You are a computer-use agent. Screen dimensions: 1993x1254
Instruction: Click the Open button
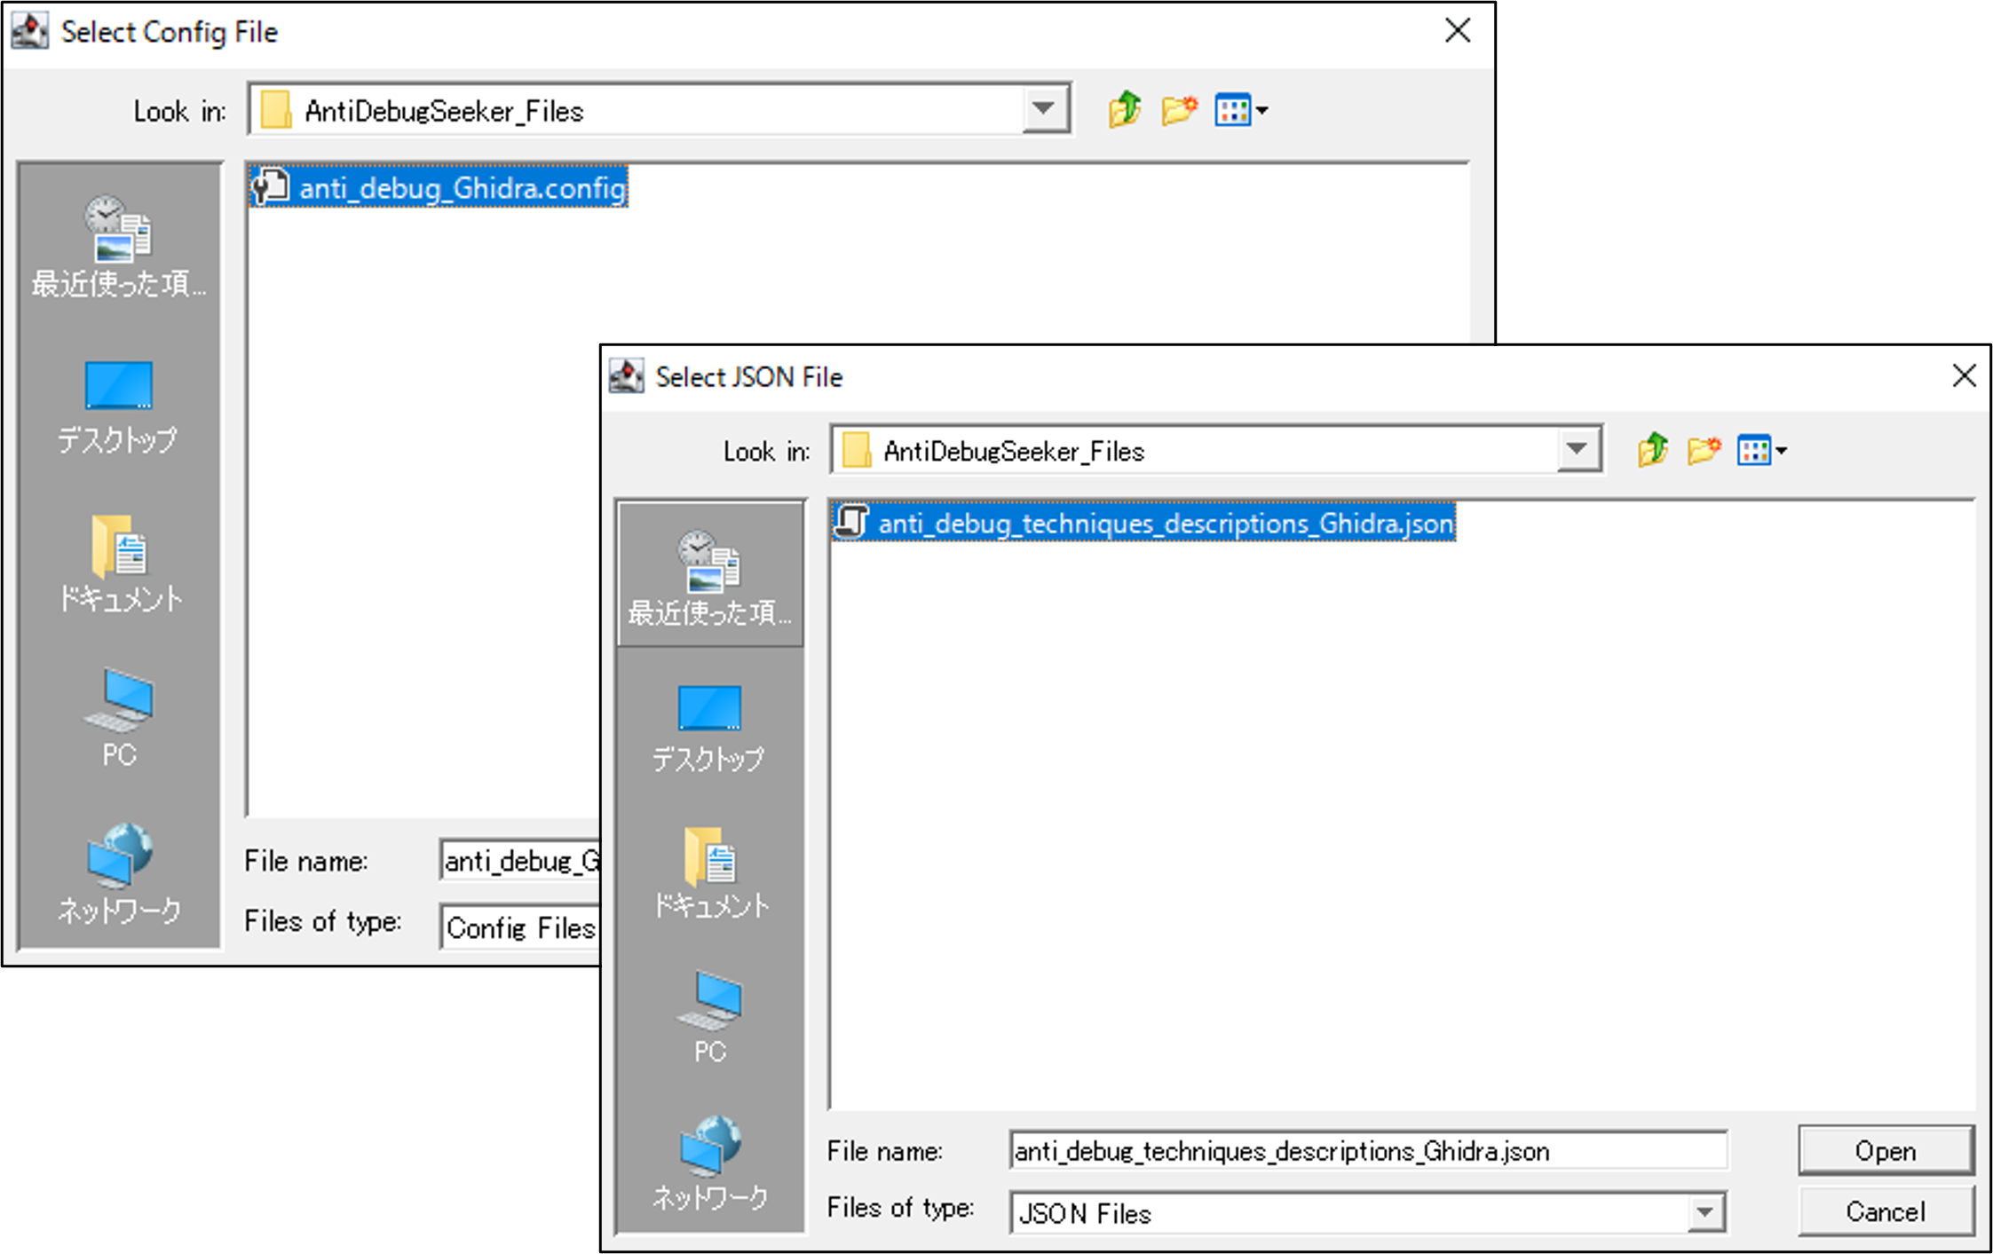pyautogui.click(x=1885, y=1151)
